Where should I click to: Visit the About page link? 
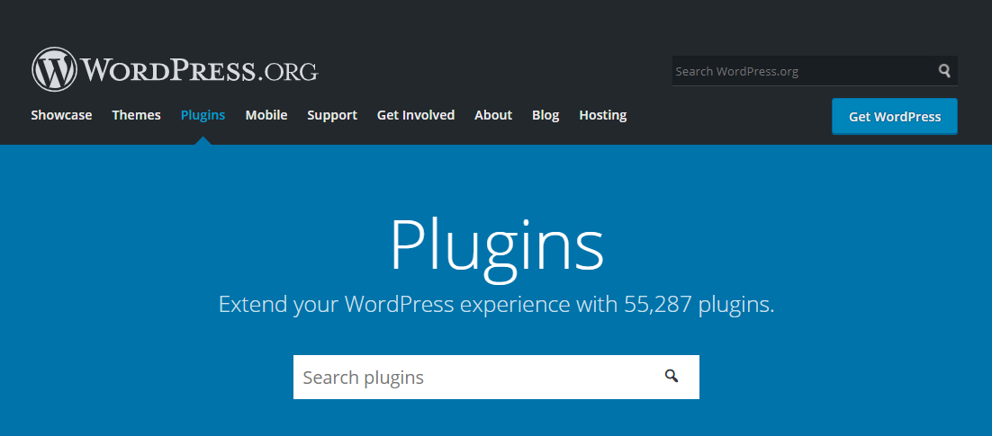(x=493, y=115)
